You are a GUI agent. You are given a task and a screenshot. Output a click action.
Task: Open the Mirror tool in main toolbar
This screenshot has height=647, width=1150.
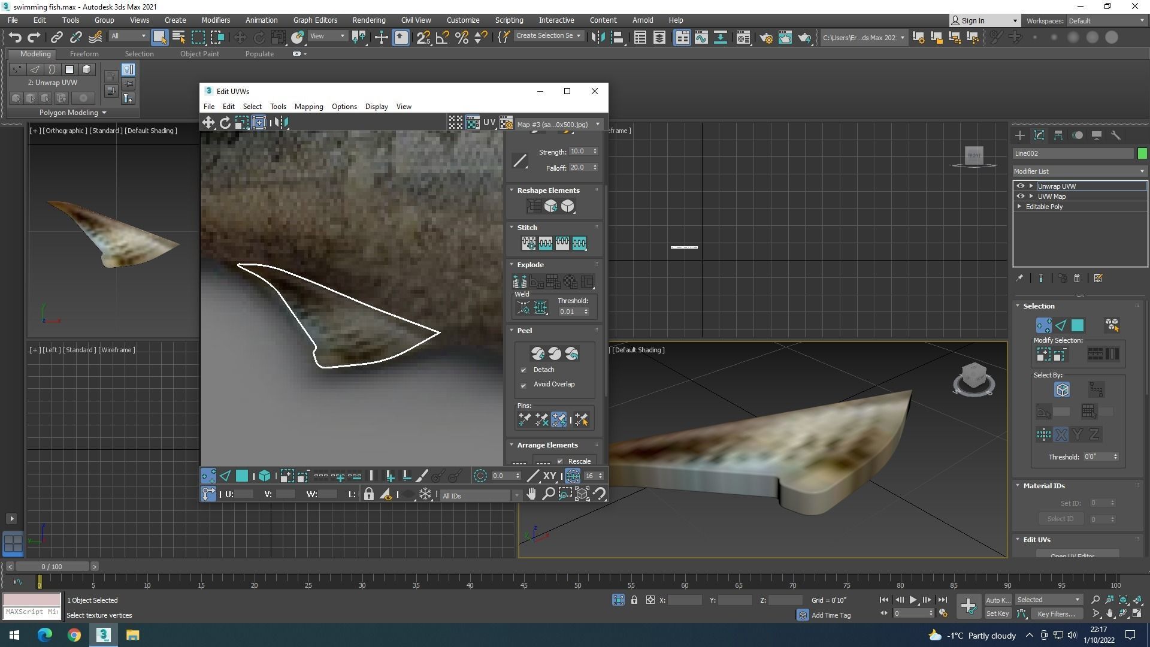(x=597, y=37)
